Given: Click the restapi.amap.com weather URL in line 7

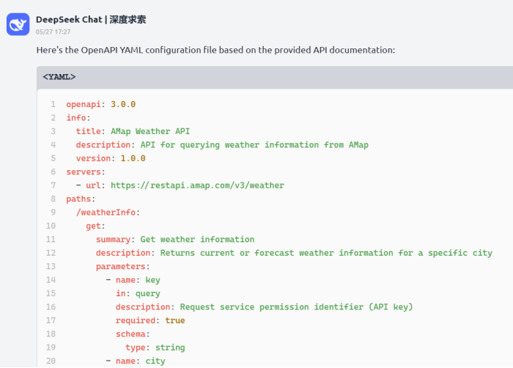Looking at the screenshot, I should [x=197, y=185].
